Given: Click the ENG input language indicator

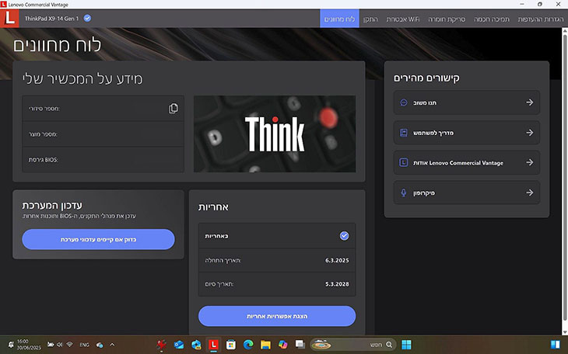Looking at the screenshot, I should click(x=84, y=345).
